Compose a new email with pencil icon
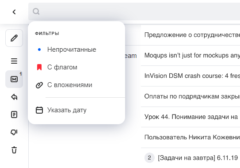240x168 pixels. click(x=14, y=38)
